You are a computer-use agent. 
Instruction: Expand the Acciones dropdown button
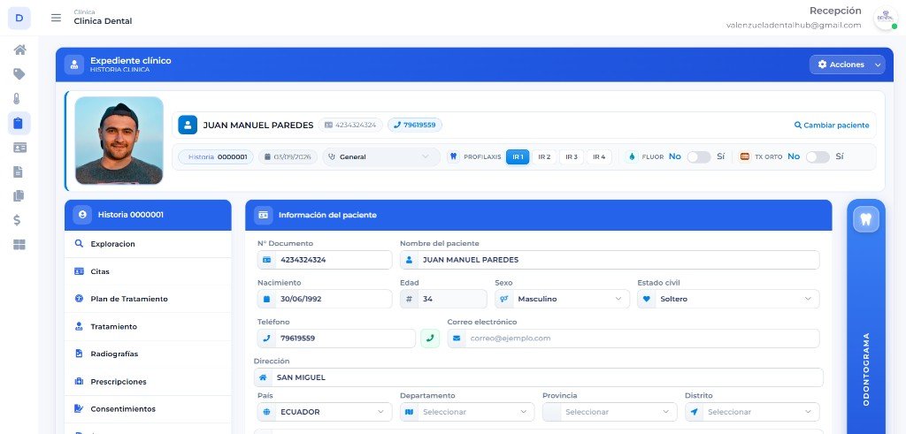coord(847,65)
